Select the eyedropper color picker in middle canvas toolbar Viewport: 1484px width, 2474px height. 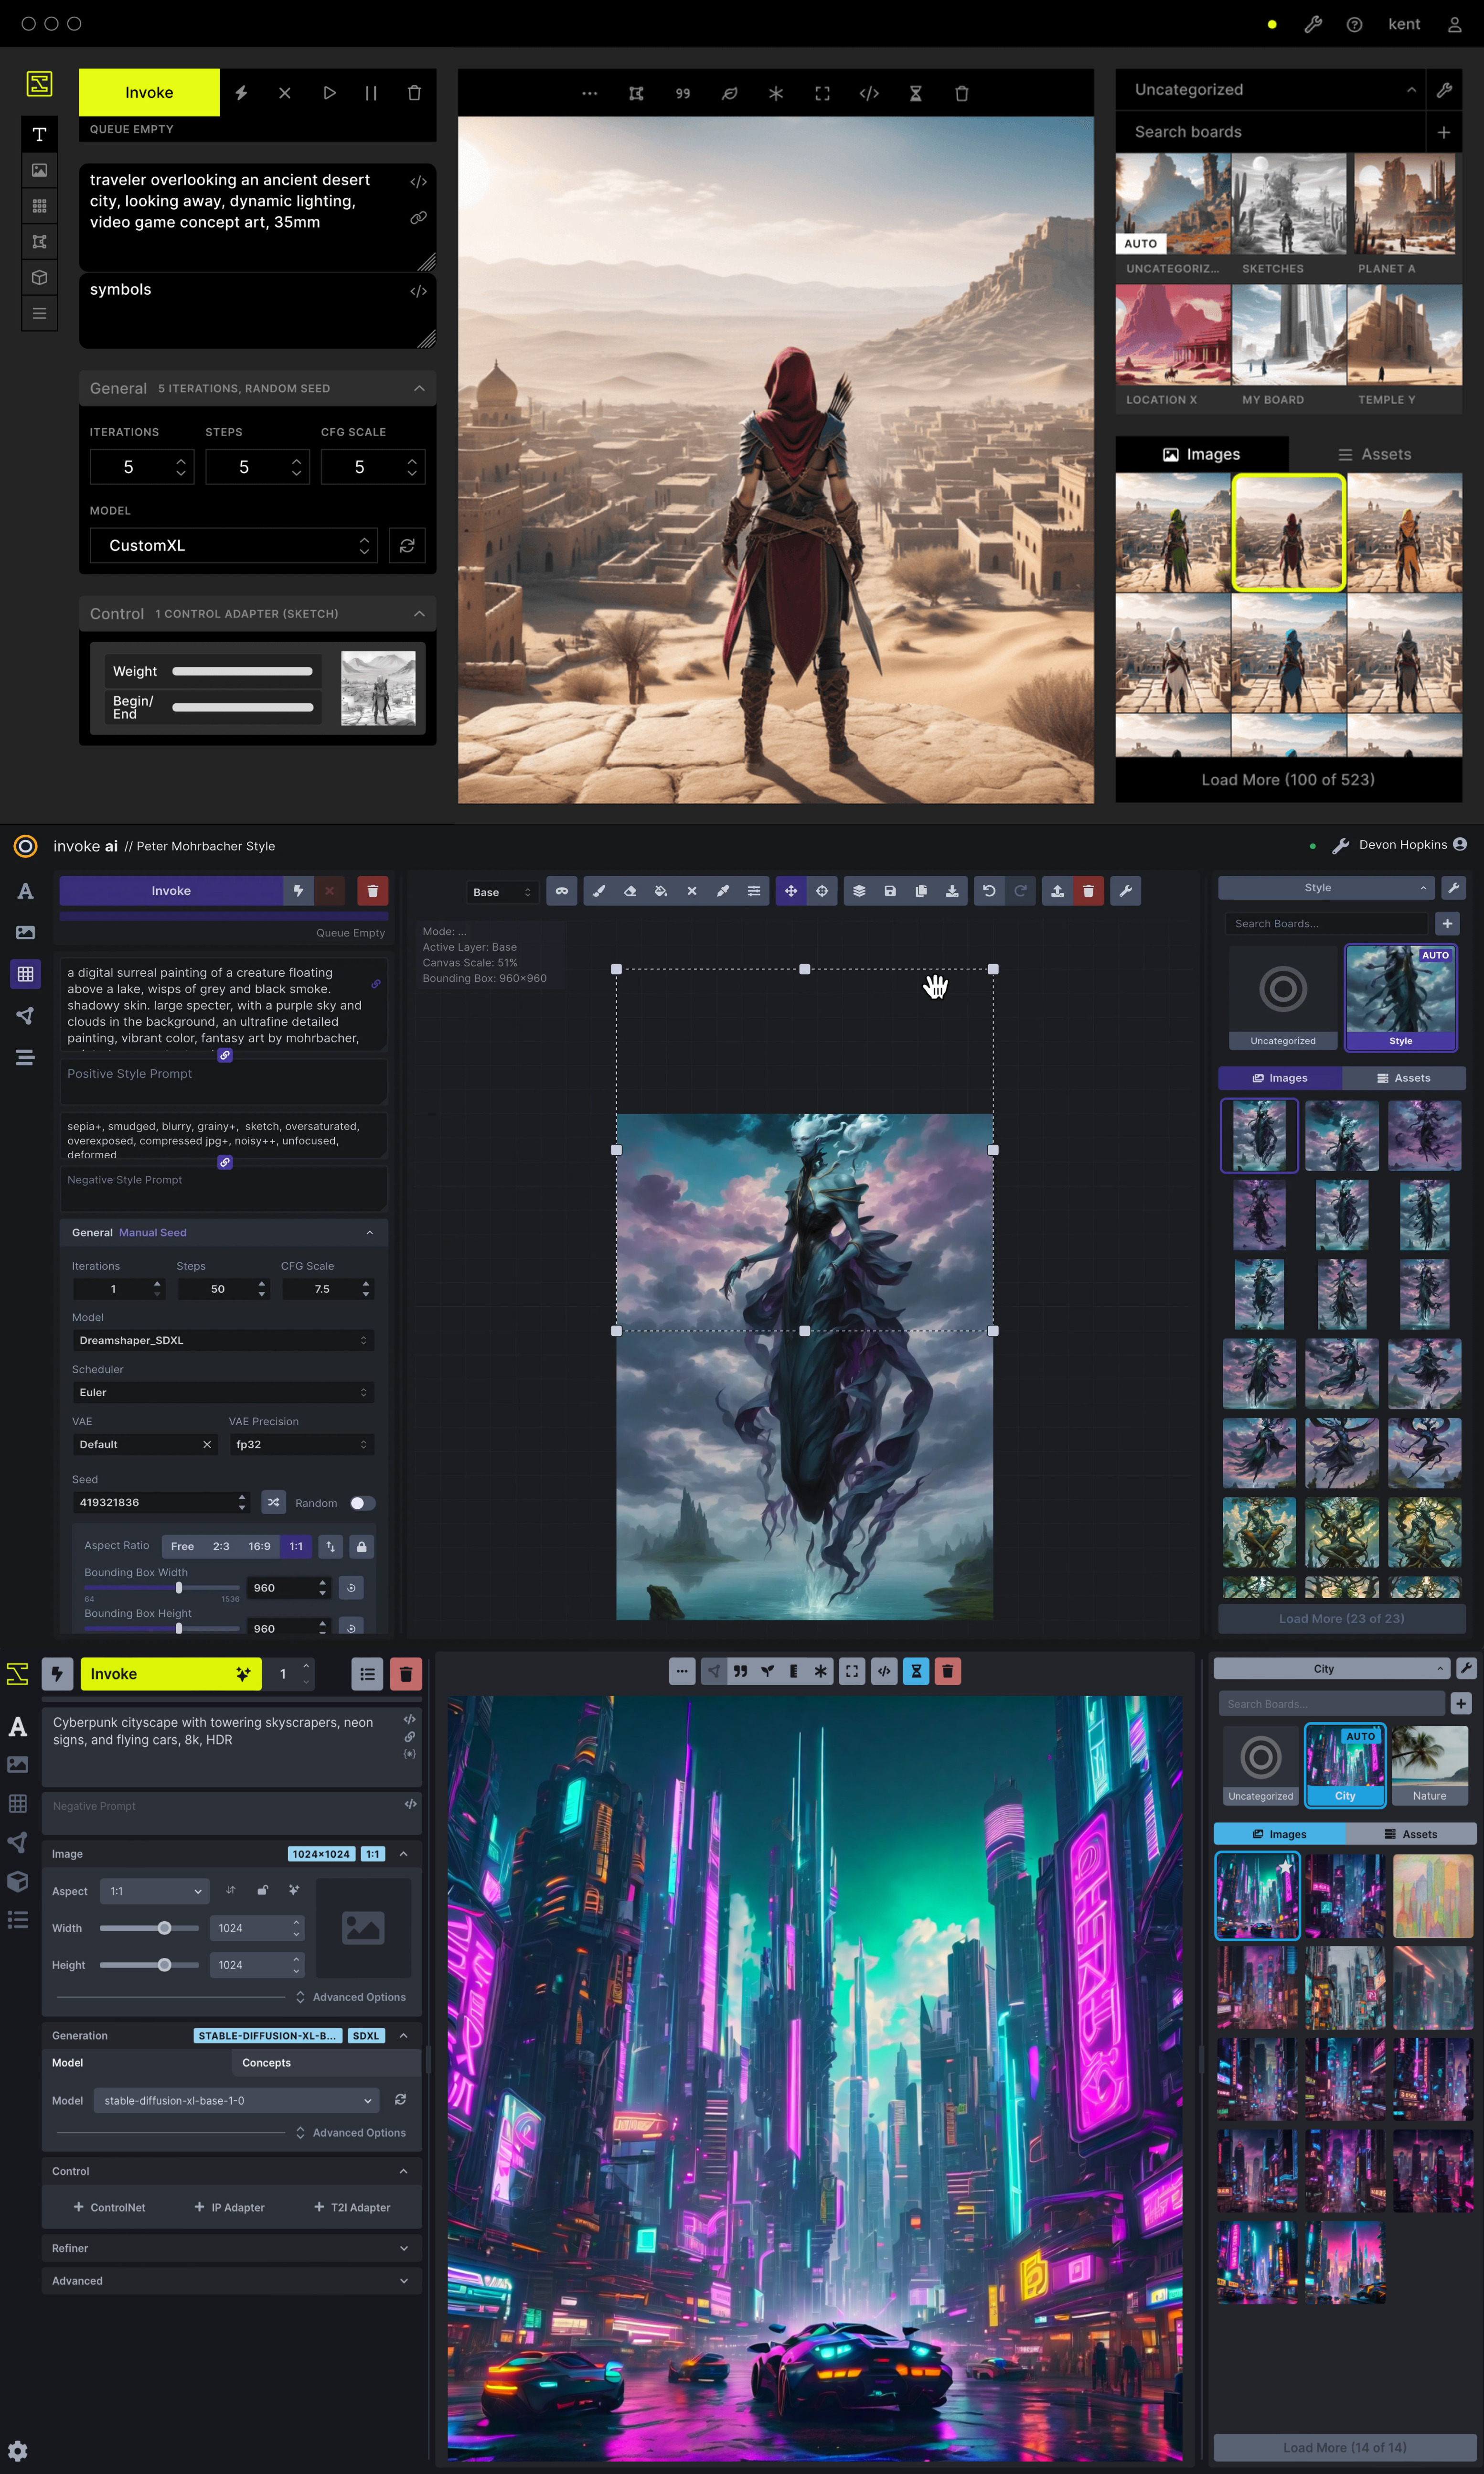click(x=723, y=891)
